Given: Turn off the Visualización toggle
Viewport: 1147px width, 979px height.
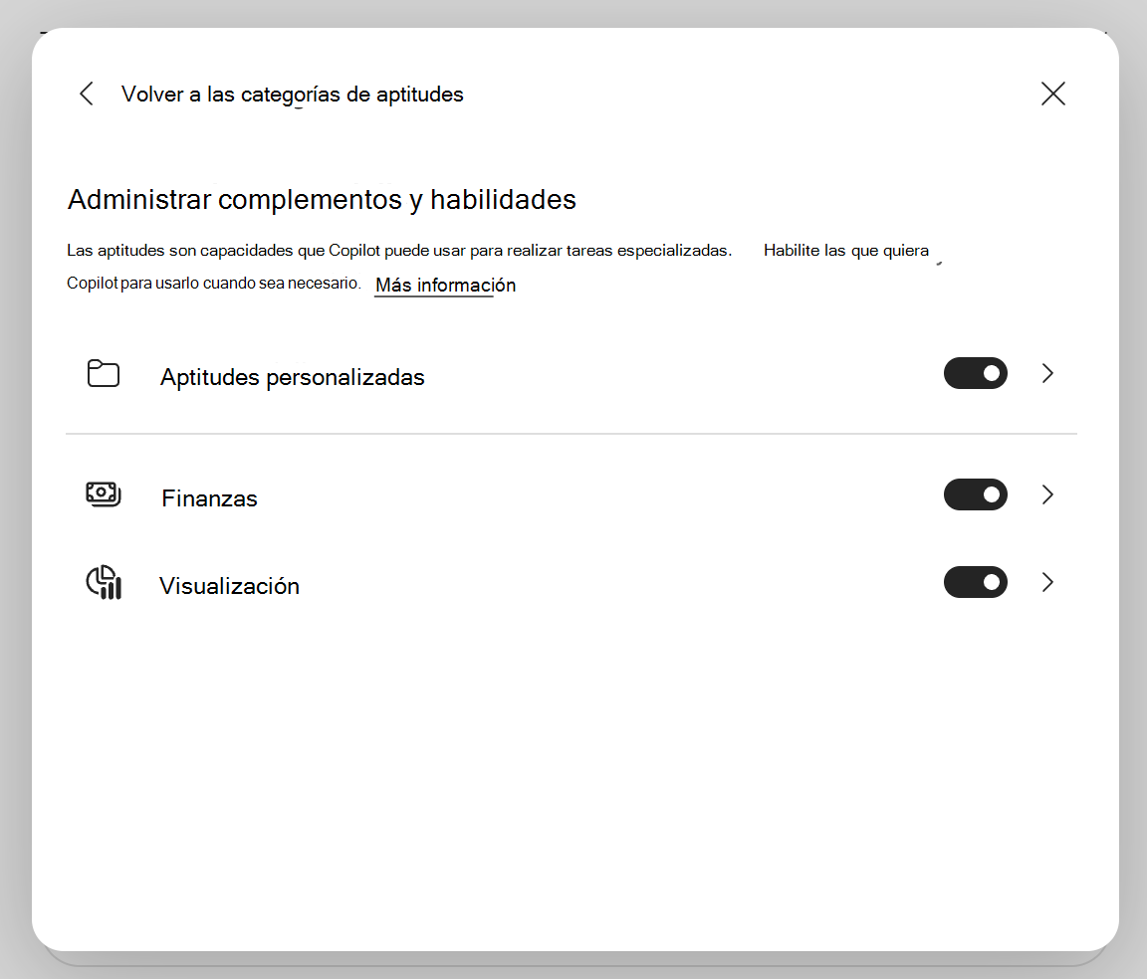Looking at the screenshot, I should point(975,582).
